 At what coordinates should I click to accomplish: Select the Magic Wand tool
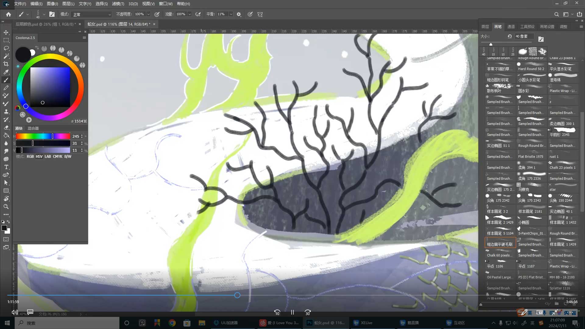click(x=6, y=56)
